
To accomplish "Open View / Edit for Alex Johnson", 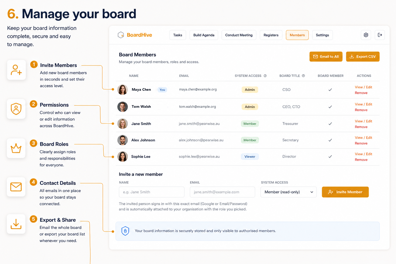I will [363, 138].
